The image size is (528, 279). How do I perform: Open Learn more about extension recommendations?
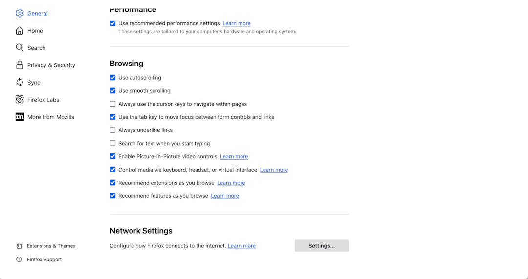coord(231,183)
